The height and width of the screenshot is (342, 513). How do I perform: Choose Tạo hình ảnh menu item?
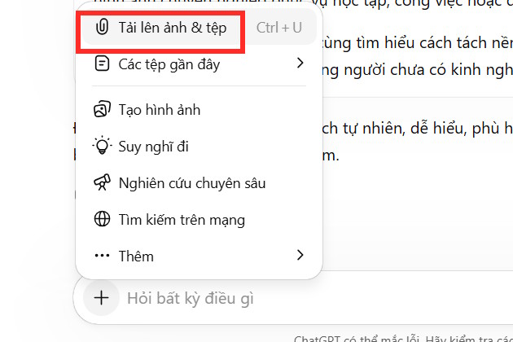click(199, 110)
